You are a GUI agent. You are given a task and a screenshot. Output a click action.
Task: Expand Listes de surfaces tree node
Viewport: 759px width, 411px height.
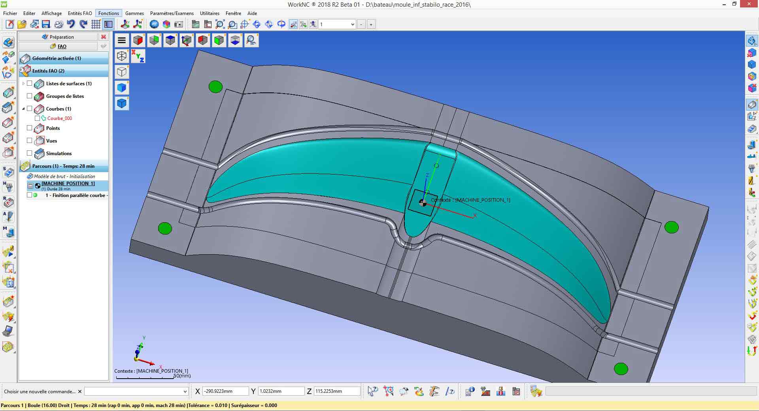[23, 83]
